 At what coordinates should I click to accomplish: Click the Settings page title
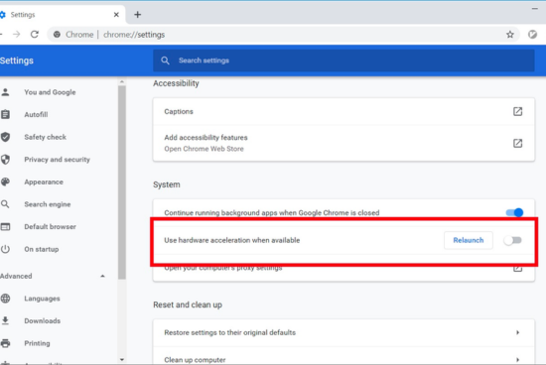click(16, 61)
